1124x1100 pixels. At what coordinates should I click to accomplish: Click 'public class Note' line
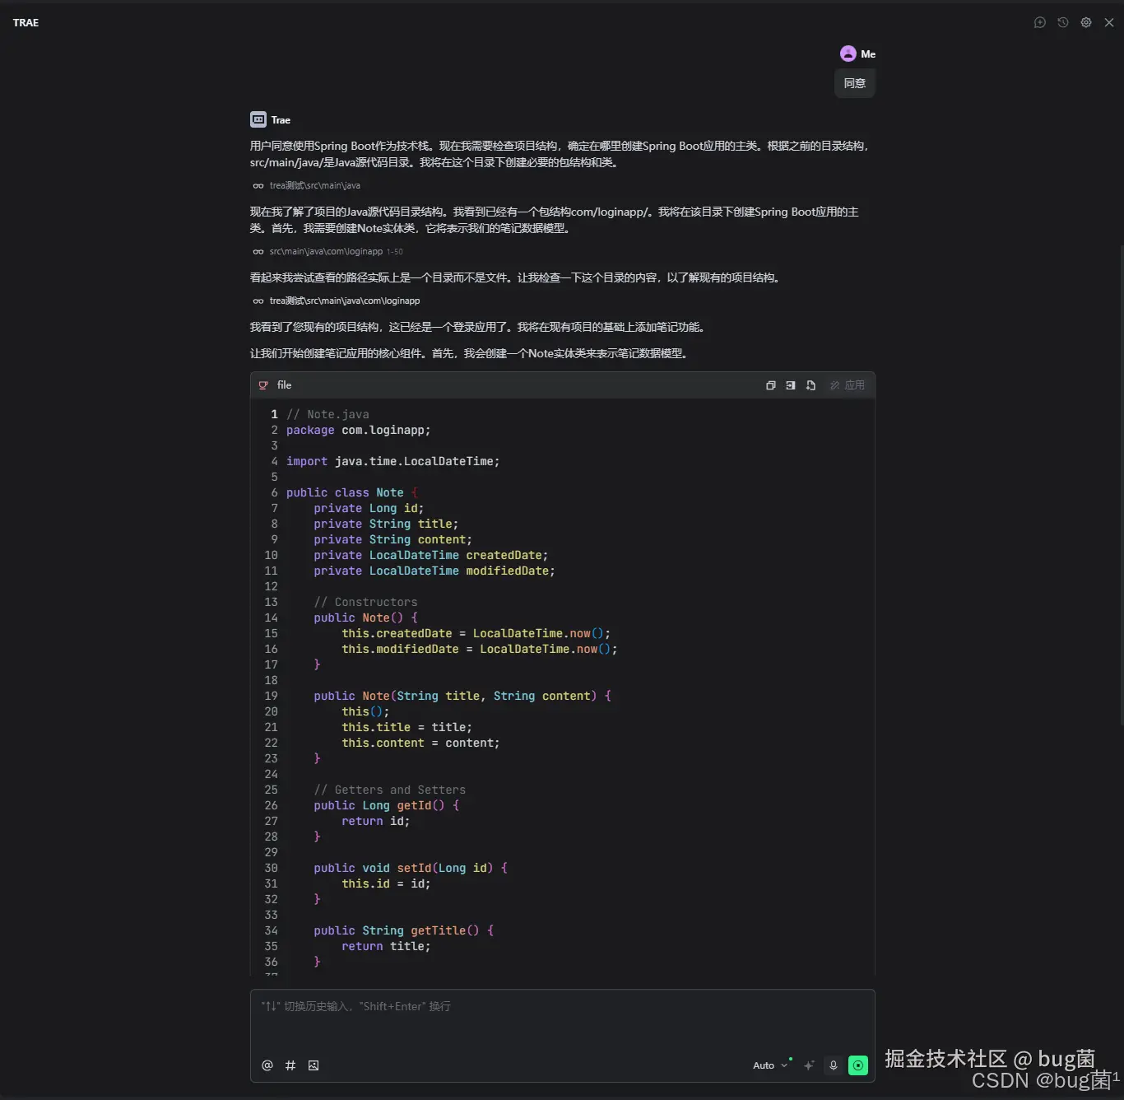[x=352, y=493]
